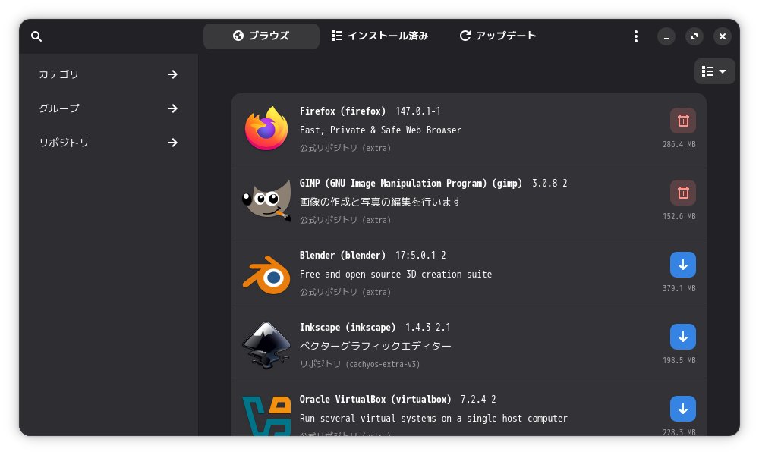Image resolution: width=759 pixels, height=455 pixels.
Task: Minimize the package manager window
Action: [x=666, y=36]
